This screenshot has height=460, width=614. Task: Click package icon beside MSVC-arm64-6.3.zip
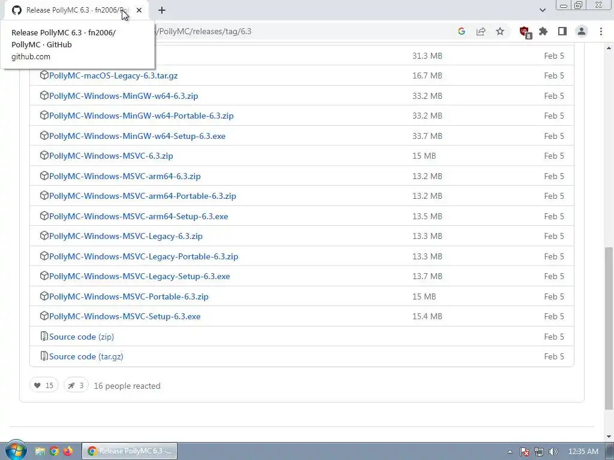[44, 175]
